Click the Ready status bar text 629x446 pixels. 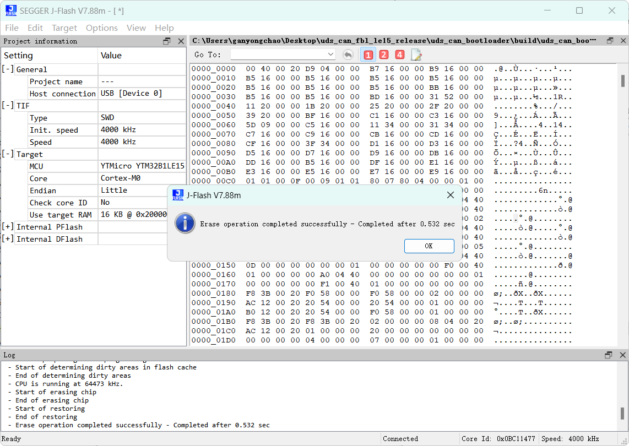11,439
